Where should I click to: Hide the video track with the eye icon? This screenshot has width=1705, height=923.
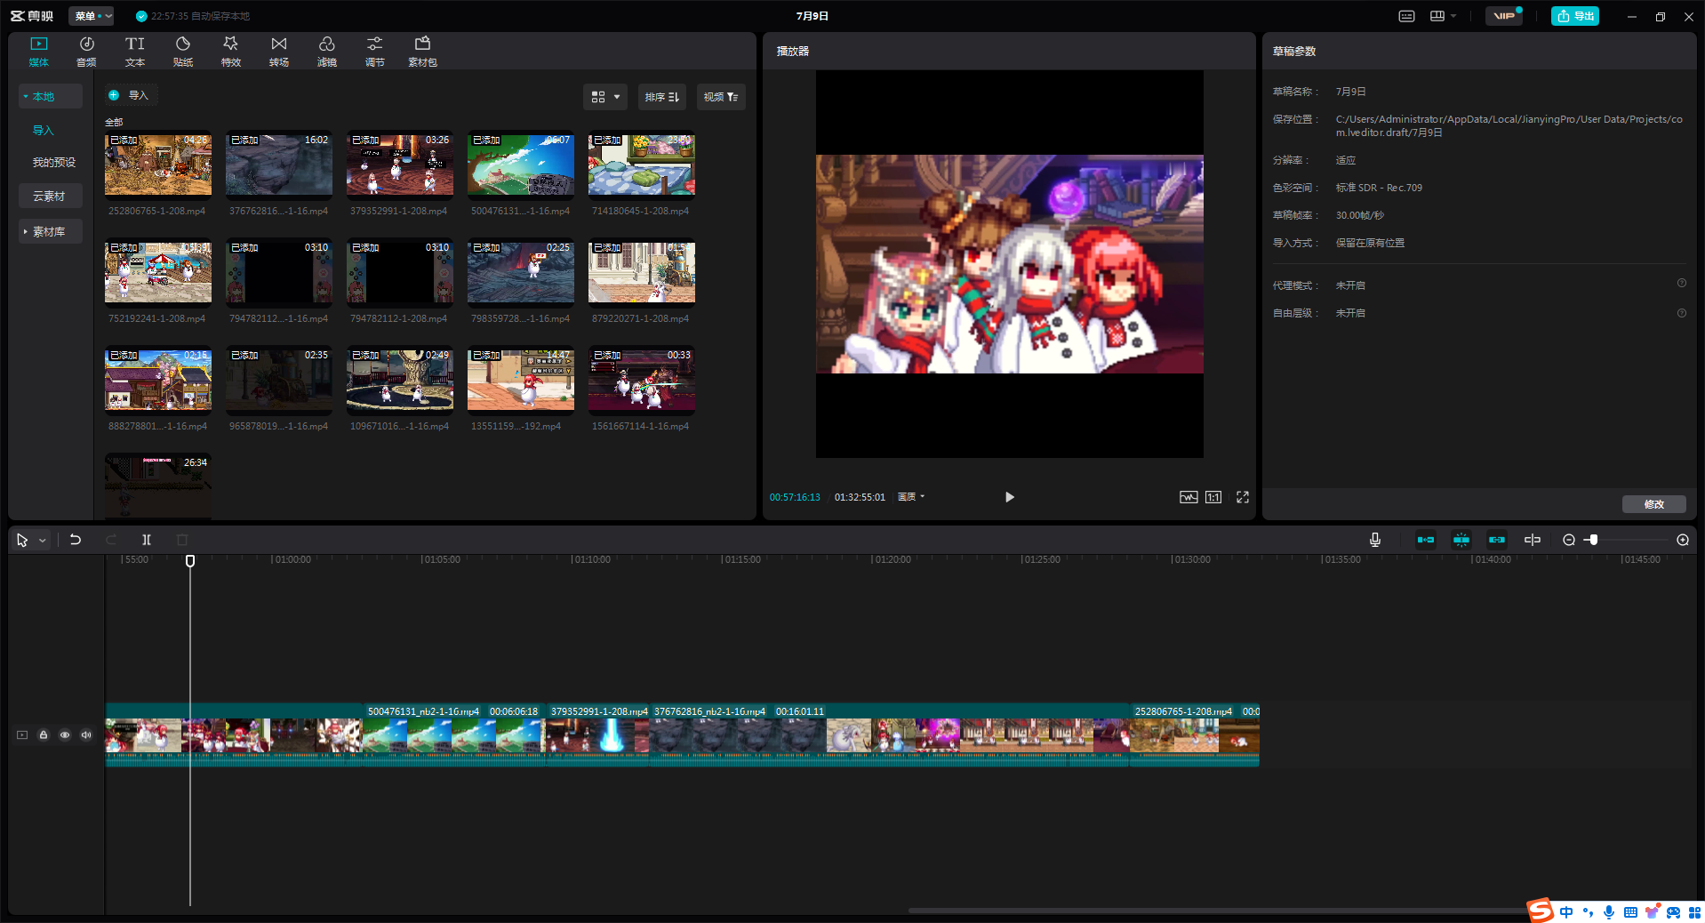pyautogui.click(x=65, y=734)
